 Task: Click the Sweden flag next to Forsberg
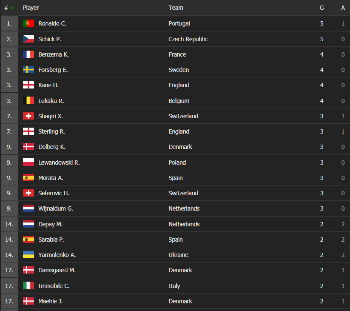pyautogui.click(x=28, y=70)
